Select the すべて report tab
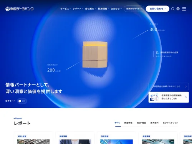The width and height of the screenshot is (192, 144). pyautogui.click(x=117, y=123)
